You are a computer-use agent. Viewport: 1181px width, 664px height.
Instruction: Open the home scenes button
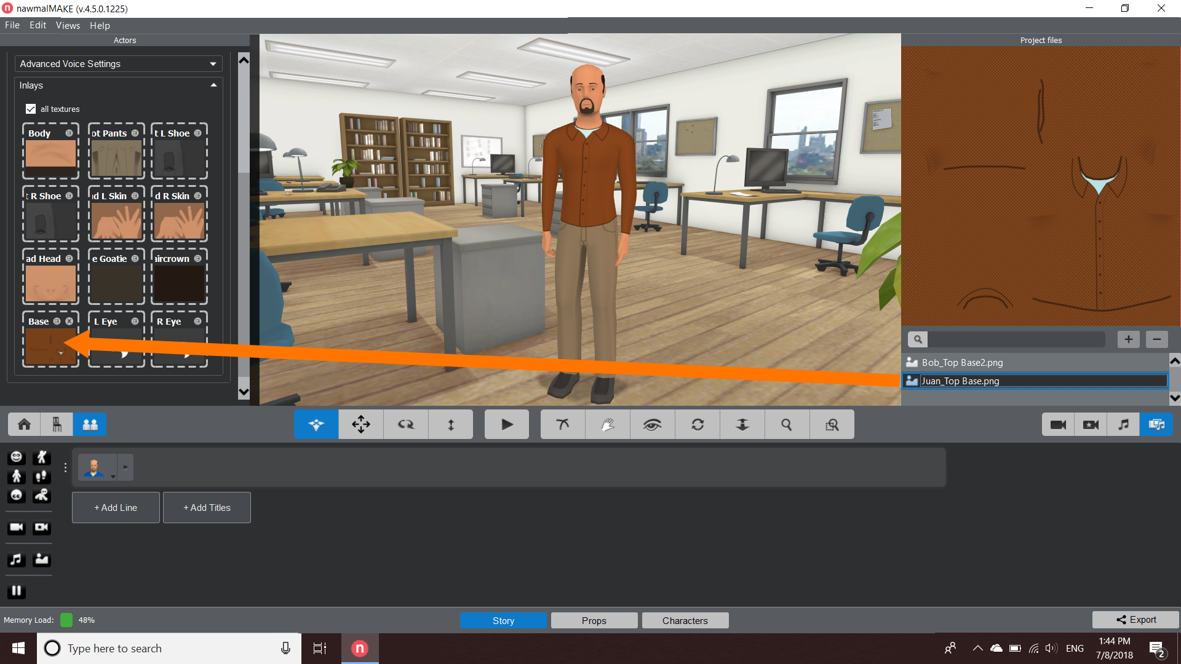click(25, 424)
